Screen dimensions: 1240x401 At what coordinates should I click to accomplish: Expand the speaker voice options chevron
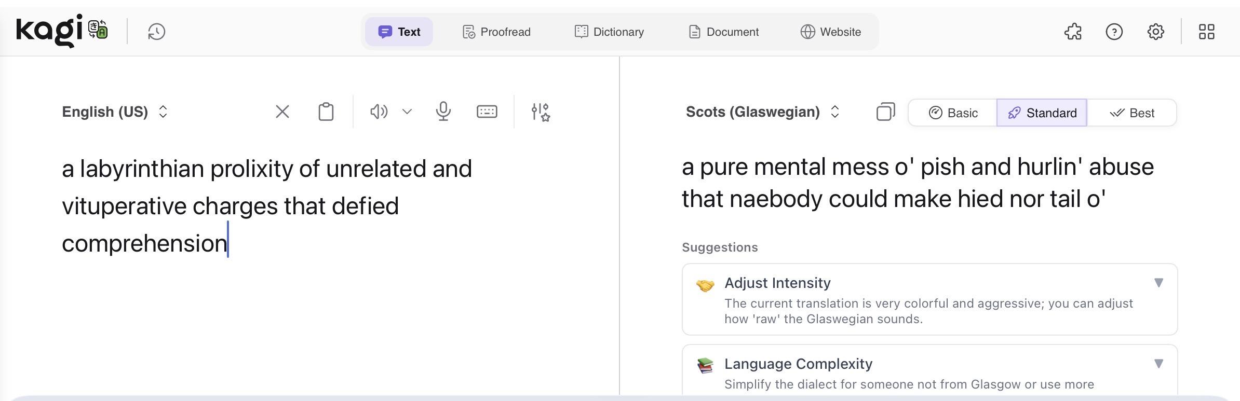point(407,112)
